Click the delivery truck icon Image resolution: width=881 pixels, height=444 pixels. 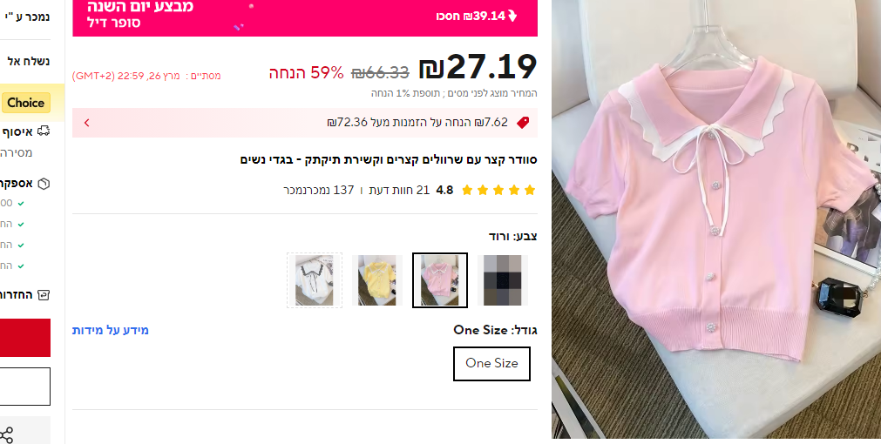click(x=44, y=131)
